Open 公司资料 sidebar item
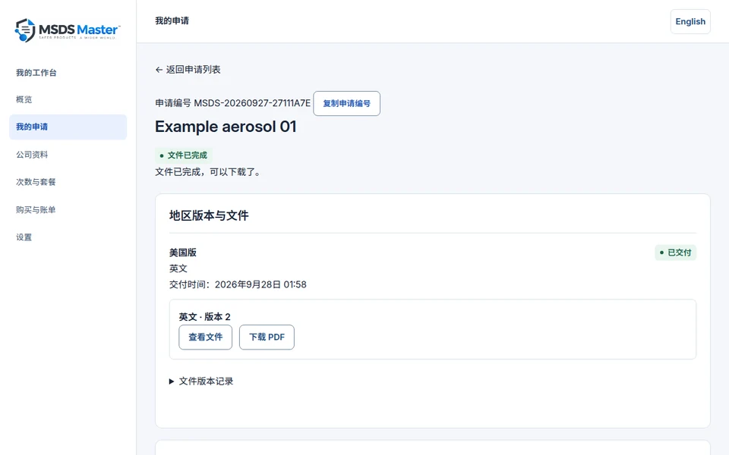The image size is (729, 455). pyautogui.click(x=32, y=155)
